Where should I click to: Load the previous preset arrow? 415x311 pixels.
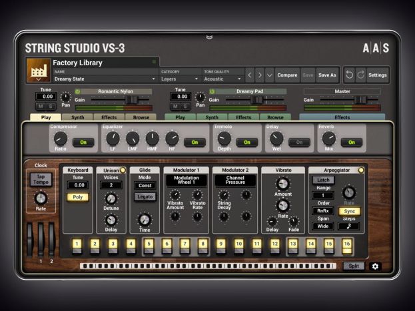250,75
